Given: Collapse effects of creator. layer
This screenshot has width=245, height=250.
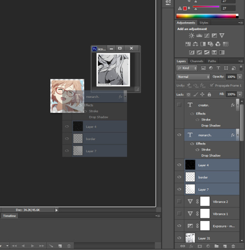Looking at the screenshot, I should tap(238, 105).
